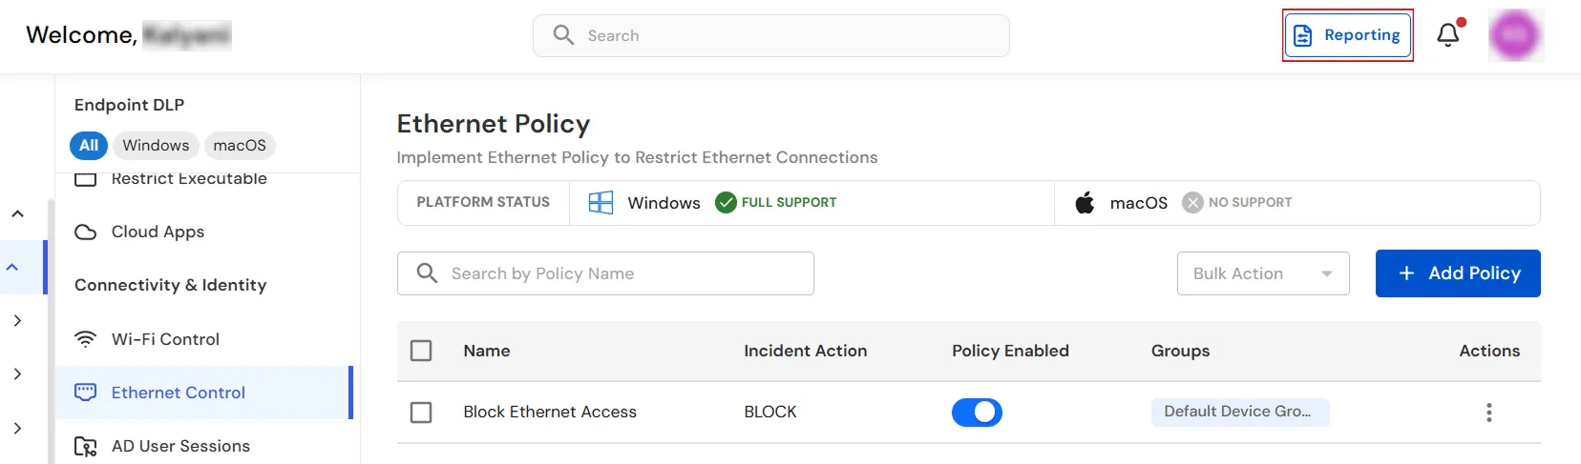The height and width of the screenshot is (464, 1581).
Task: Click the Block Ethernet Access name
Action: (x=550, y=412)
